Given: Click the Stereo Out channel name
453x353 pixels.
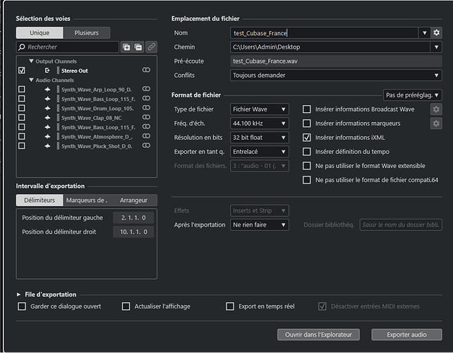Looking at the screenshot, I should pos(74,71).
